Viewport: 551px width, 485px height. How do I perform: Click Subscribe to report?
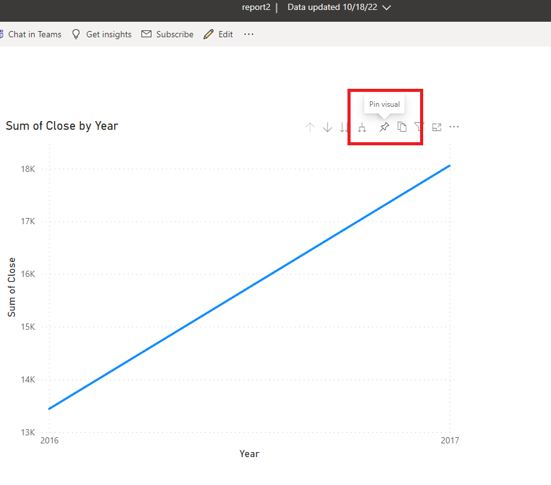(x=168, y=34)
